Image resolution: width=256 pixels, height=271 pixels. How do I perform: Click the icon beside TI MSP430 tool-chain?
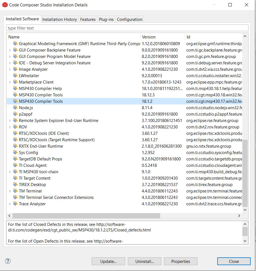point(15,172)
